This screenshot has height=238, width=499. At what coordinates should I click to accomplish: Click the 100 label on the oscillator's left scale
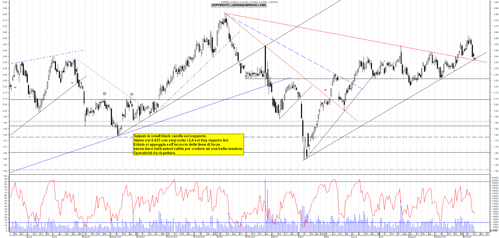coord(5,176)
